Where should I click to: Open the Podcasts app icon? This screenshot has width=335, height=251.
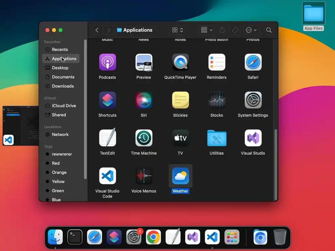(x=107, y=62)
